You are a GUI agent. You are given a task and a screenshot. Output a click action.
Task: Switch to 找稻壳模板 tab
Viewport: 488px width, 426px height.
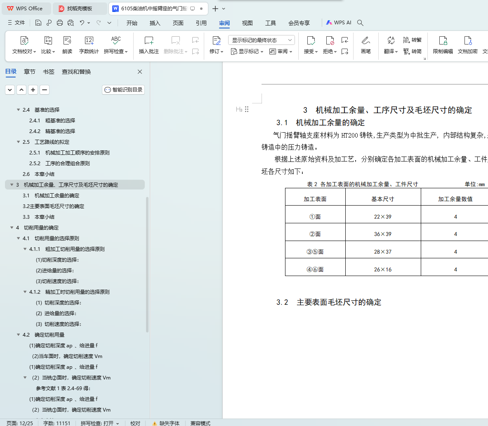coord(80,9)
